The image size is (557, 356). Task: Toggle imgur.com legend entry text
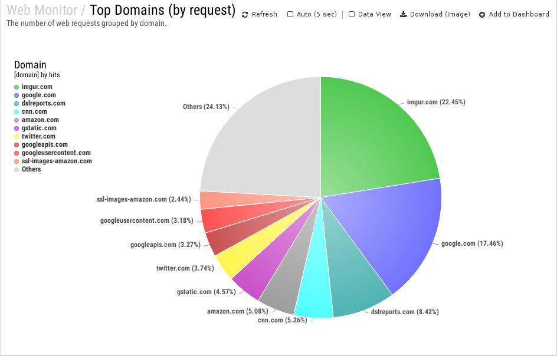coord(37,87)
